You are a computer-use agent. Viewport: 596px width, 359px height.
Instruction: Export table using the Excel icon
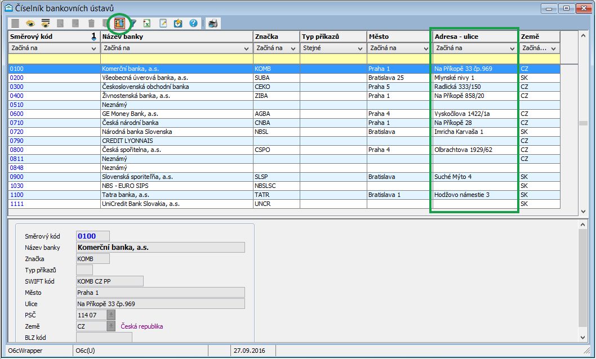[x=148, y=23]
